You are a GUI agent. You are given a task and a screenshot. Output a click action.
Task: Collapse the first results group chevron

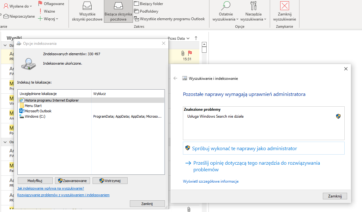(5, 45)
